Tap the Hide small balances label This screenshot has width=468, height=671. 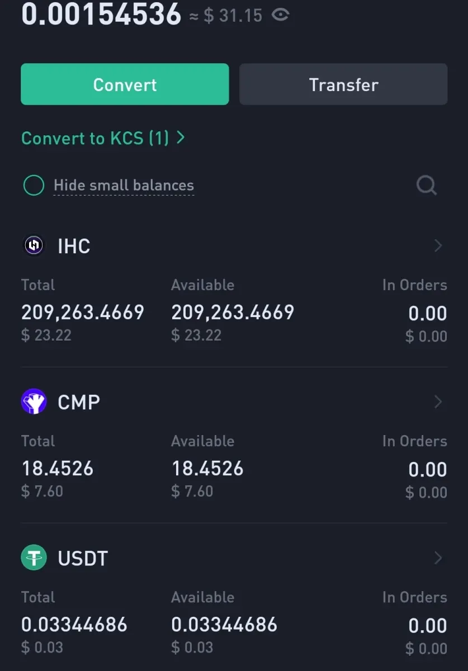click(x=124, y=186)
